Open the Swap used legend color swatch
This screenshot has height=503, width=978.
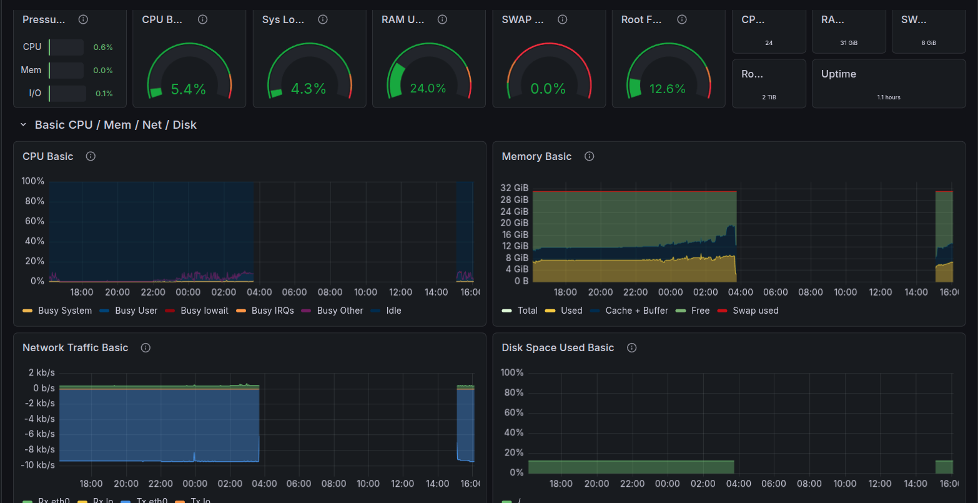tap(722, 311)
